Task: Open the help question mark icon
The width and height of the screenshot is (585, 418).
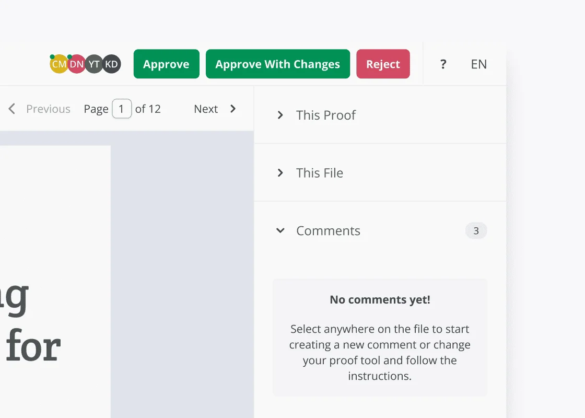Action: coord(443,64)
